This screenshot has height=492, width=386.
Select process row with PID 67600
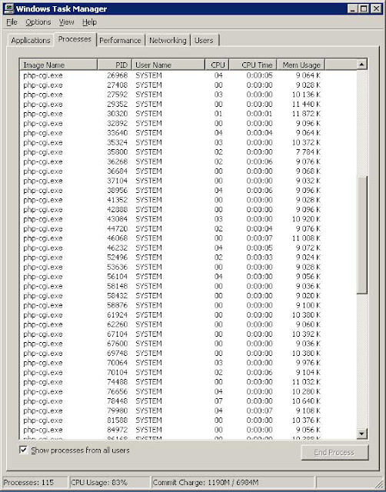click(188, 344)
